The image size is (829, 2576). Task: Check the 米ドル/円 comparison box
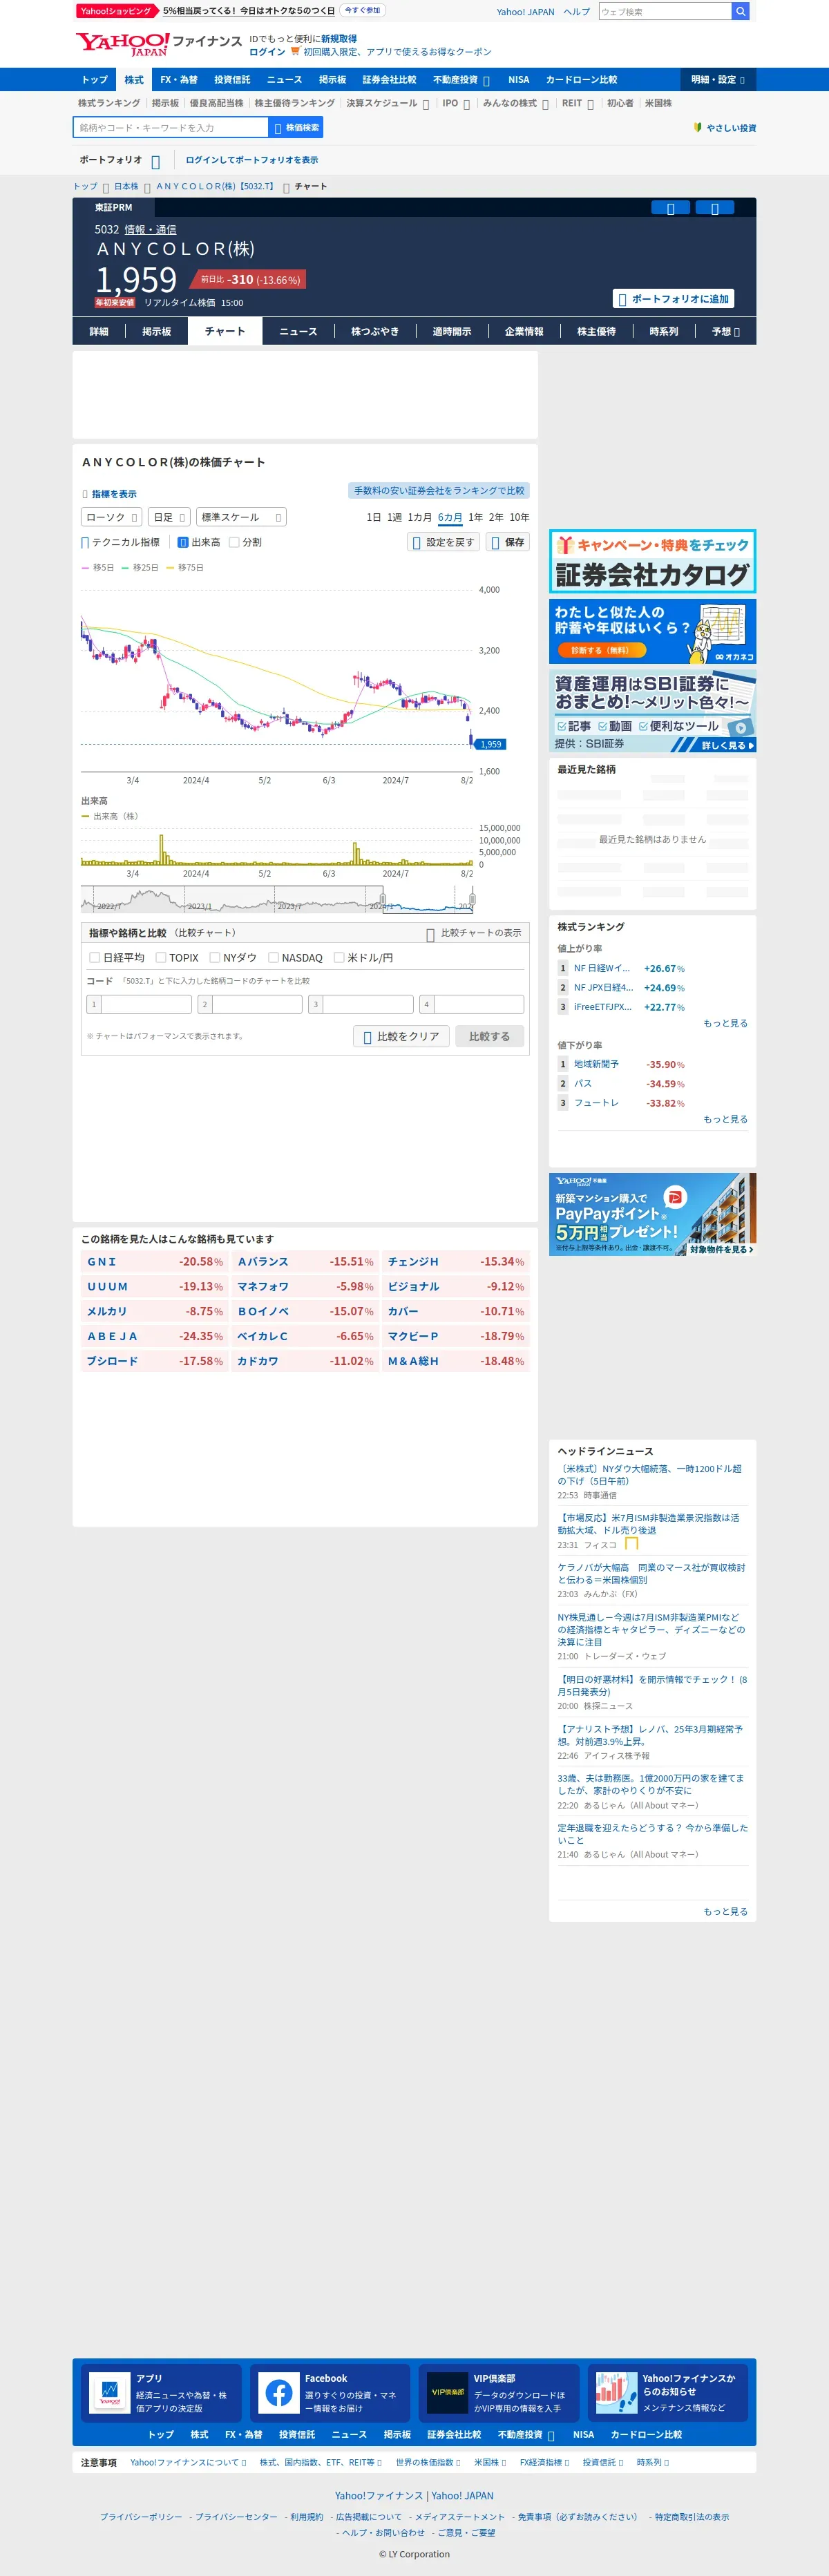click(339, 957)
